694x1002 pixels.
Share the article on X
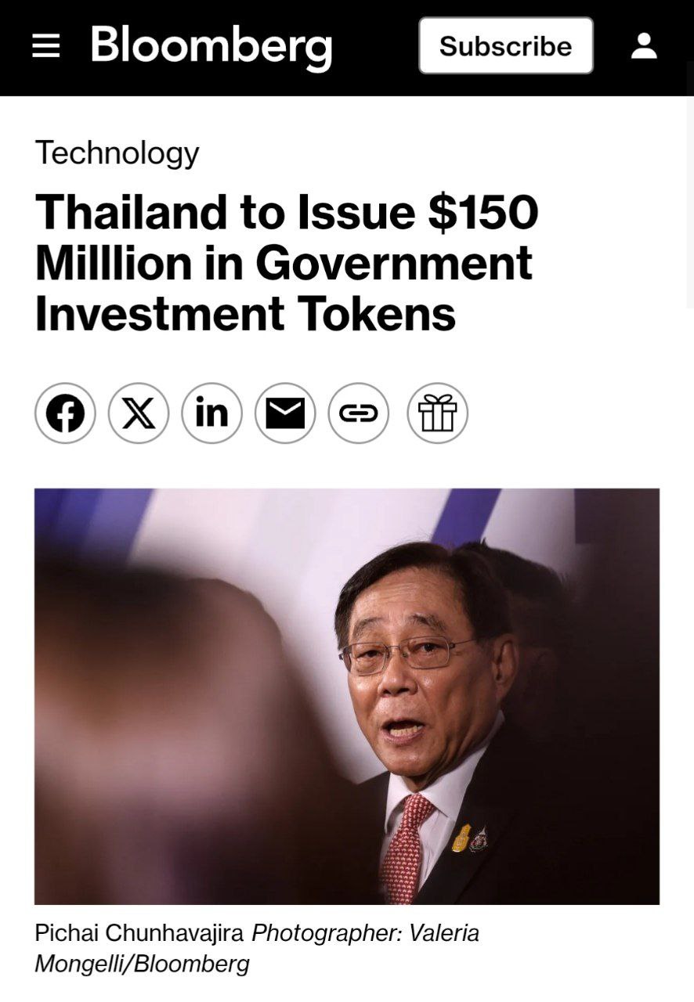[x=138, y=413]
